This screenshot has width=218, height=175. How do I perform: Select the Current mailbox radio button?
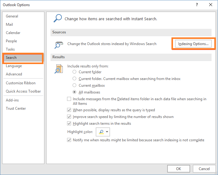tap(74, 85)
